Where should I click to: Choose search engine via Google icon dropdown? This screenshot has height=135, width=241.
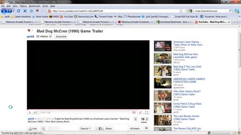pyautogui.click(x=191, y=11)
